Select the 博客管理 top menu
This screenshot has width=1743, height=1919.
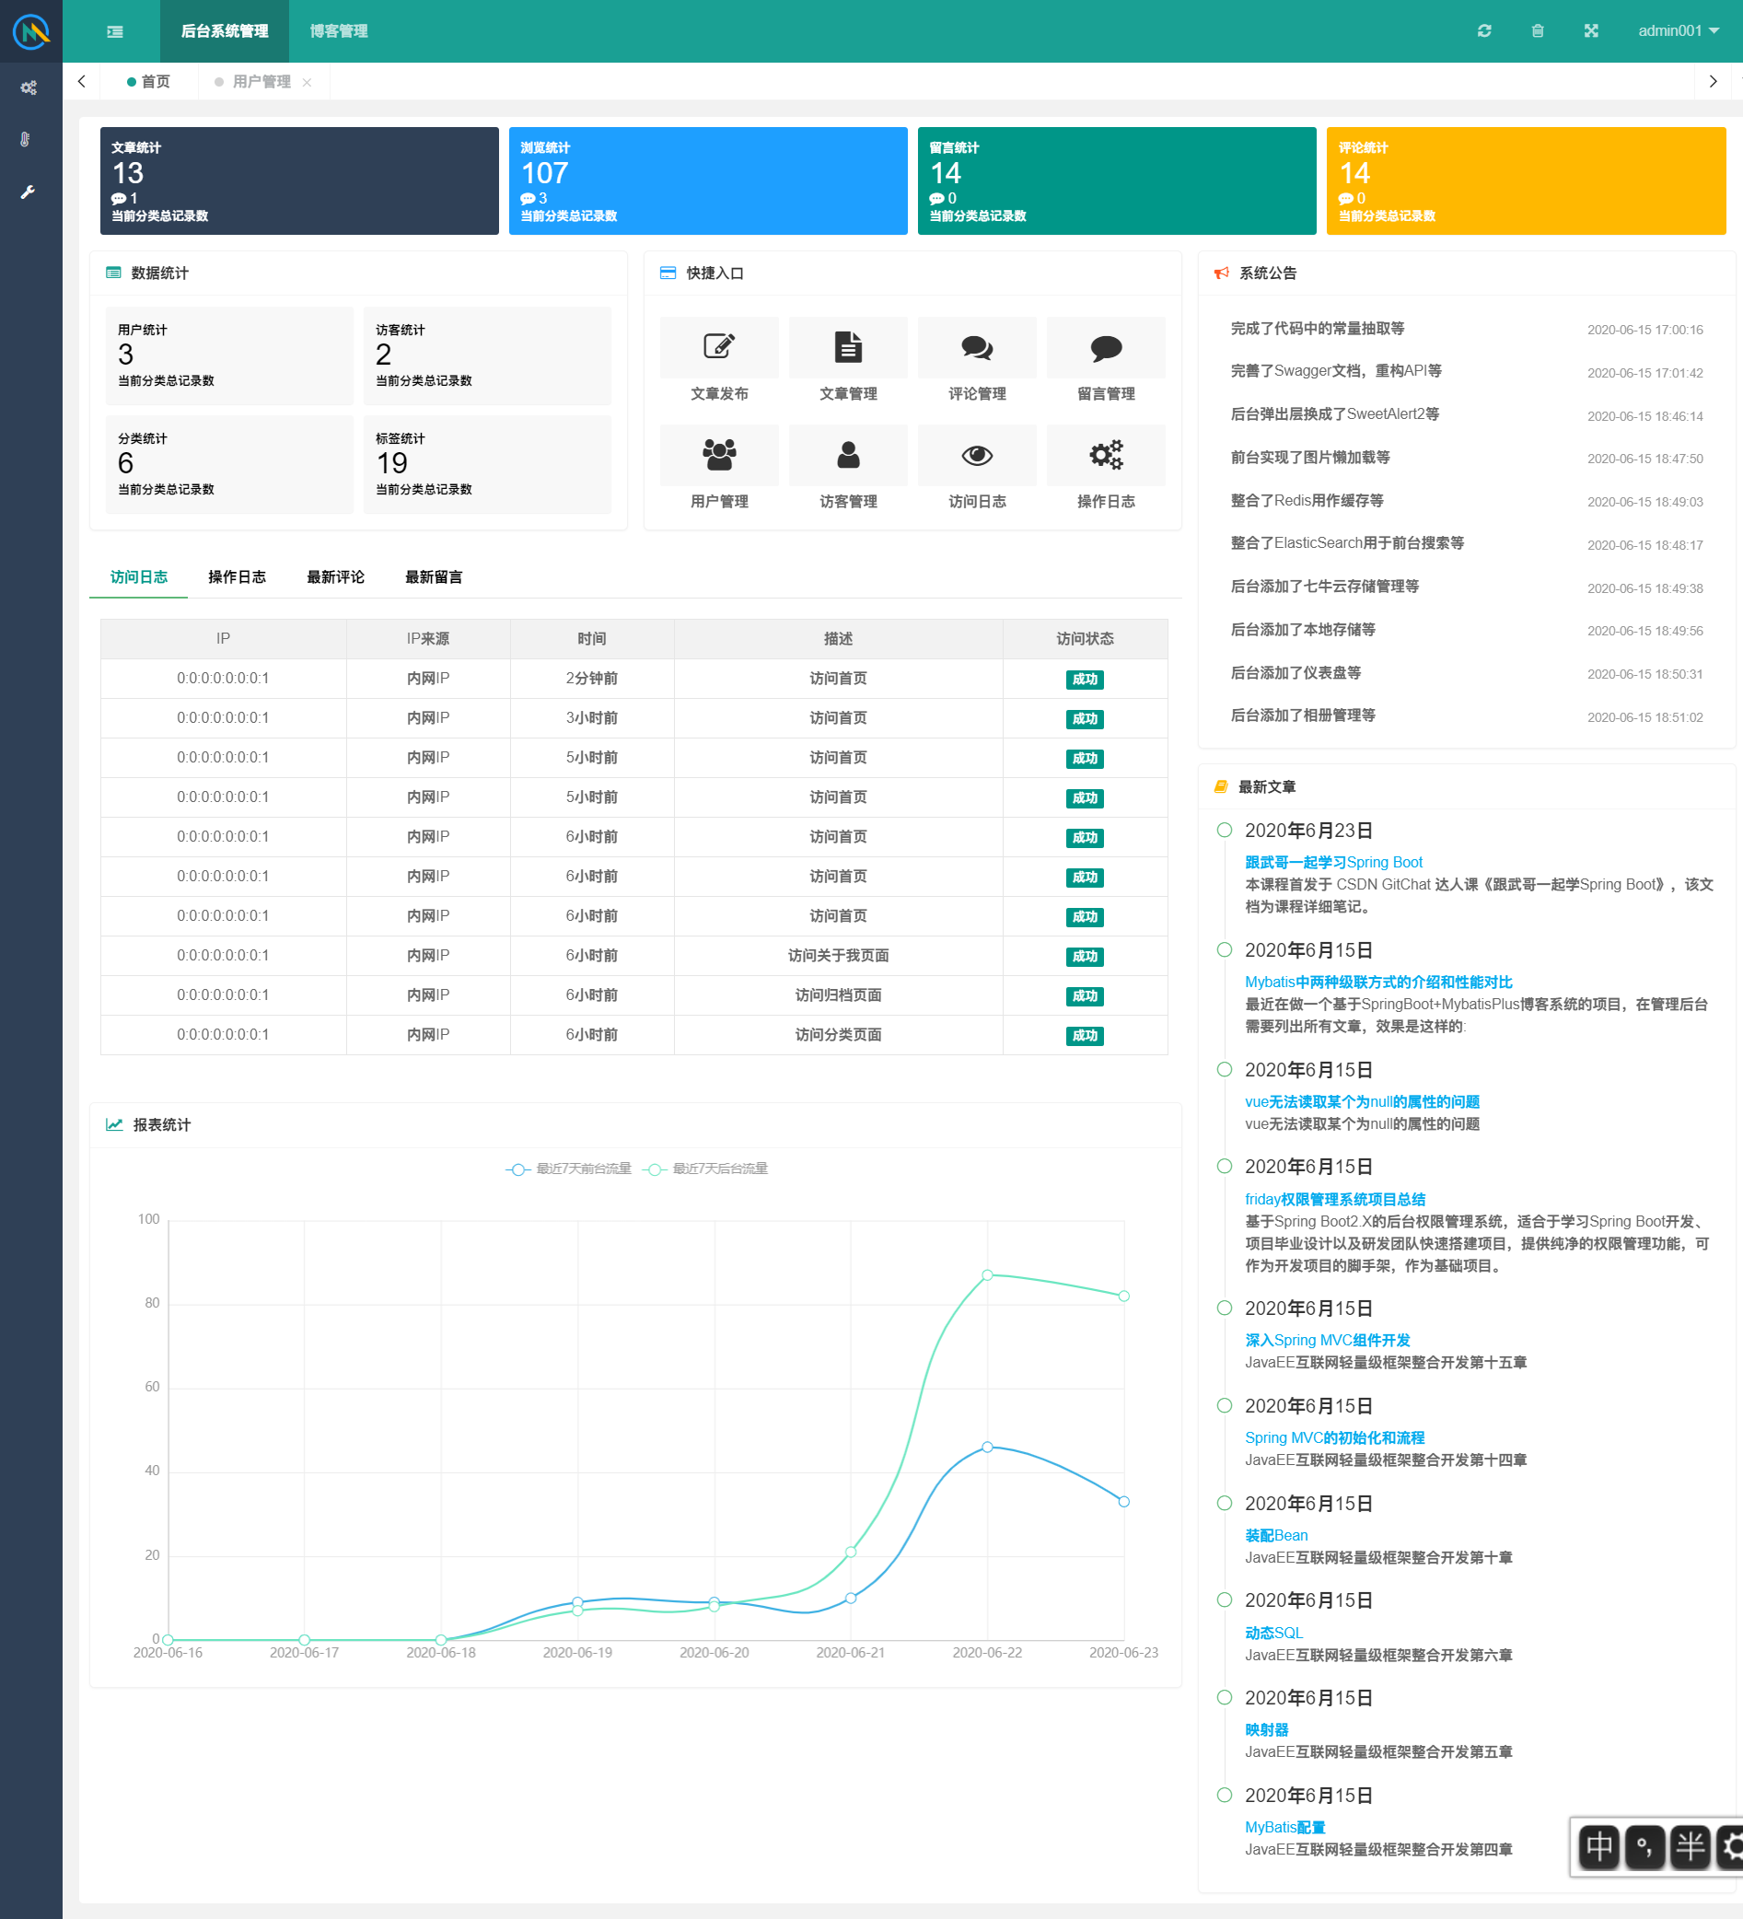coord(338,31)
